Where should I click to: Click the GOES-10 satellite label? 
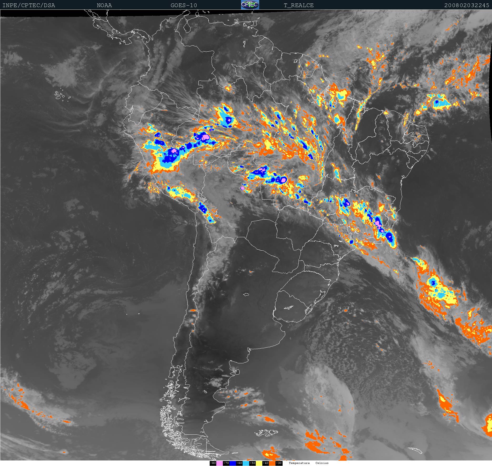(184, 5)
